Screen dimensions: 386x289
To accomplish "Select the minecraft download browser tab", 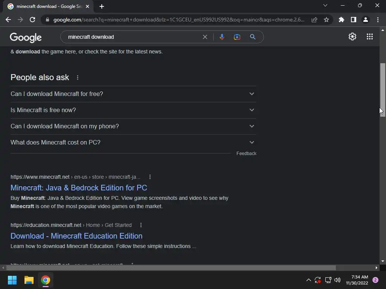I will tap(48, 6).
